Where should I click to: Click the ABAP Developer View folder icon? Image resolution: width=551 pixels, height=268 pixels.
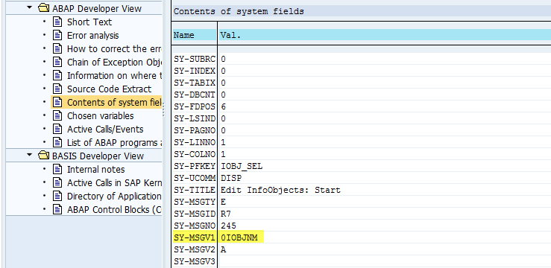pyautogui.click(x=44, y=7)
